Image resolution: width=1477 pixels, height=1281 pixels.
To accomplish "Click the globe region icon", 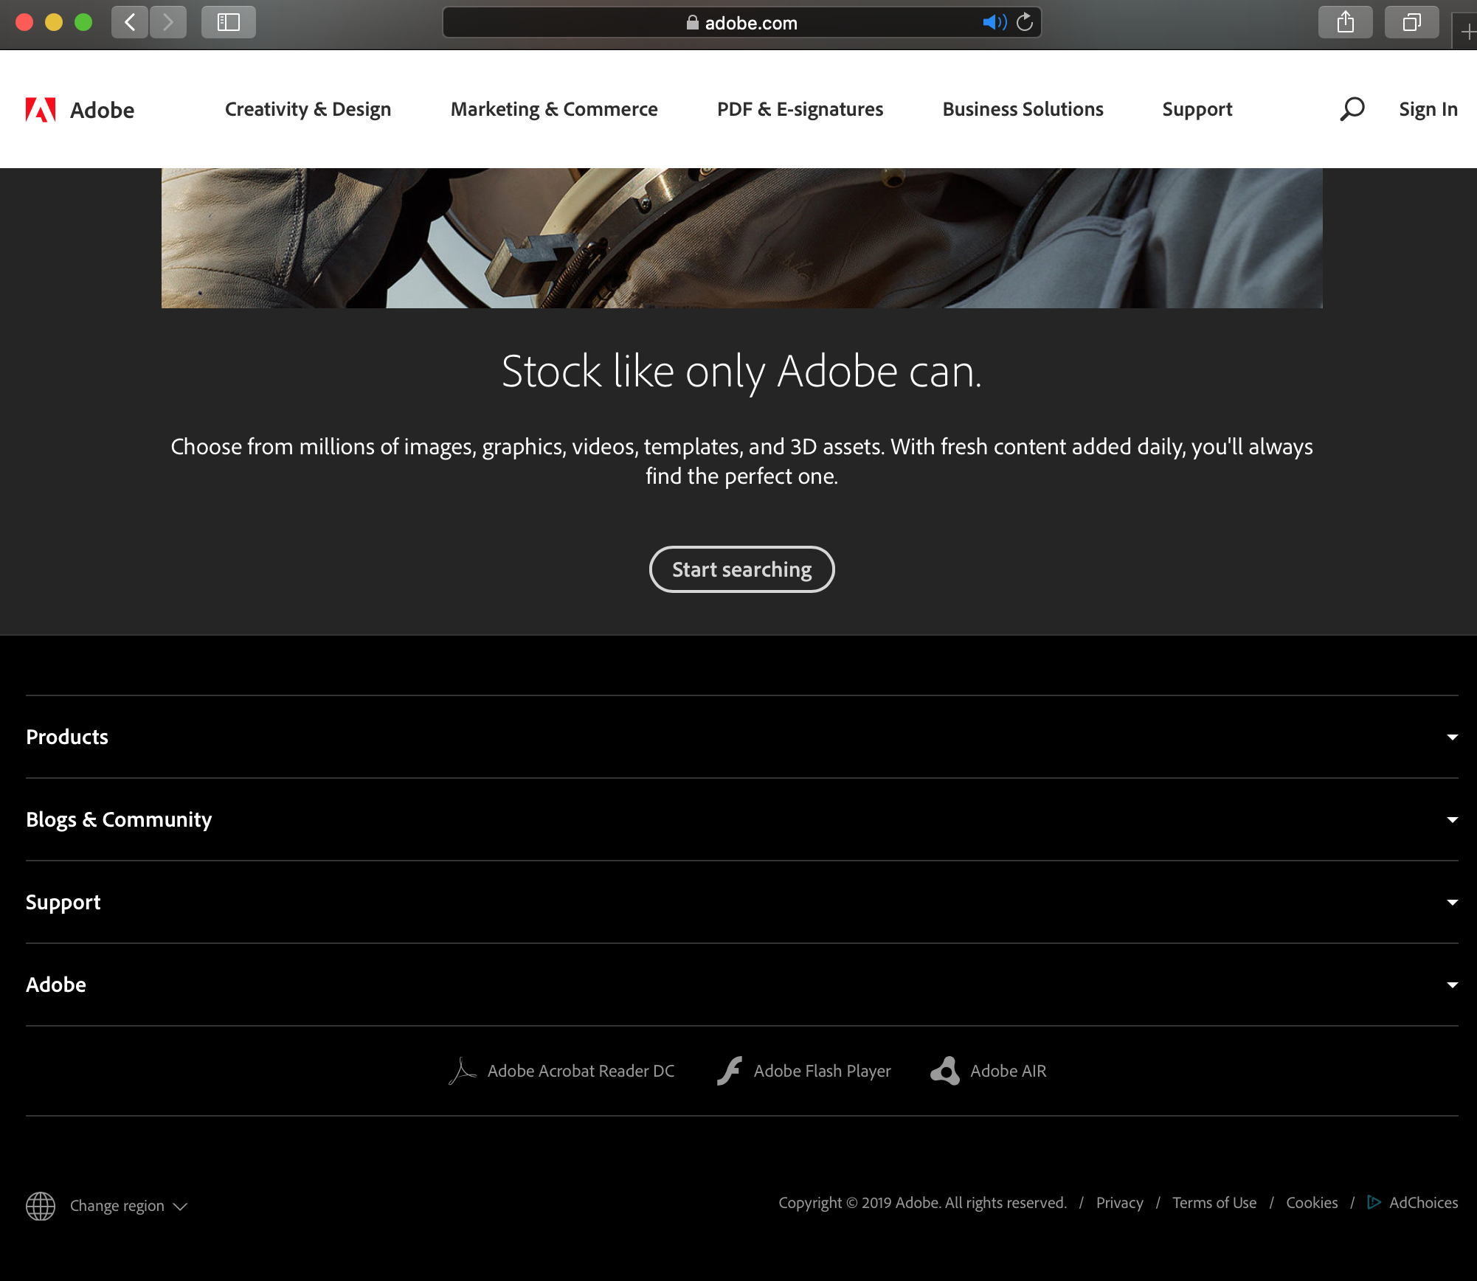I will [41, 1206].
